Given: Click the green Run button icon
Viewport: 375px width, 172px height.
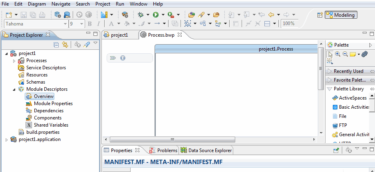Looking at the screenshot, I should tap(156, 15).
